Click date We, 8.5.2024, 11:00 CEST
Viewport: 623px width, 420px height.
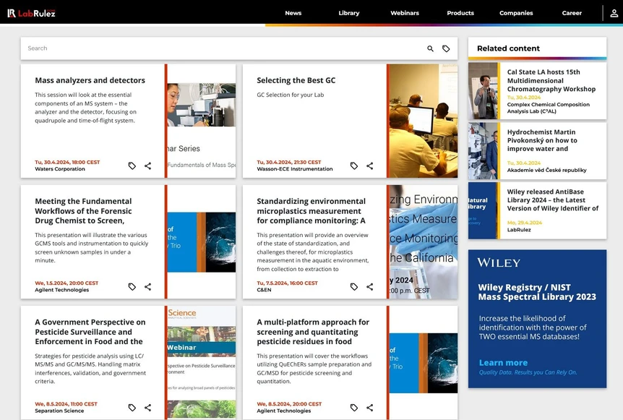66,403
